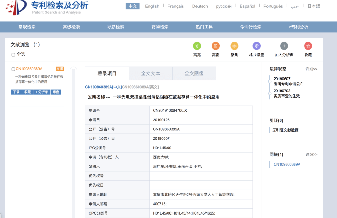The image size is (337, 218).
Task: Open the 药物检索 menu item
Action: [160, 27]
